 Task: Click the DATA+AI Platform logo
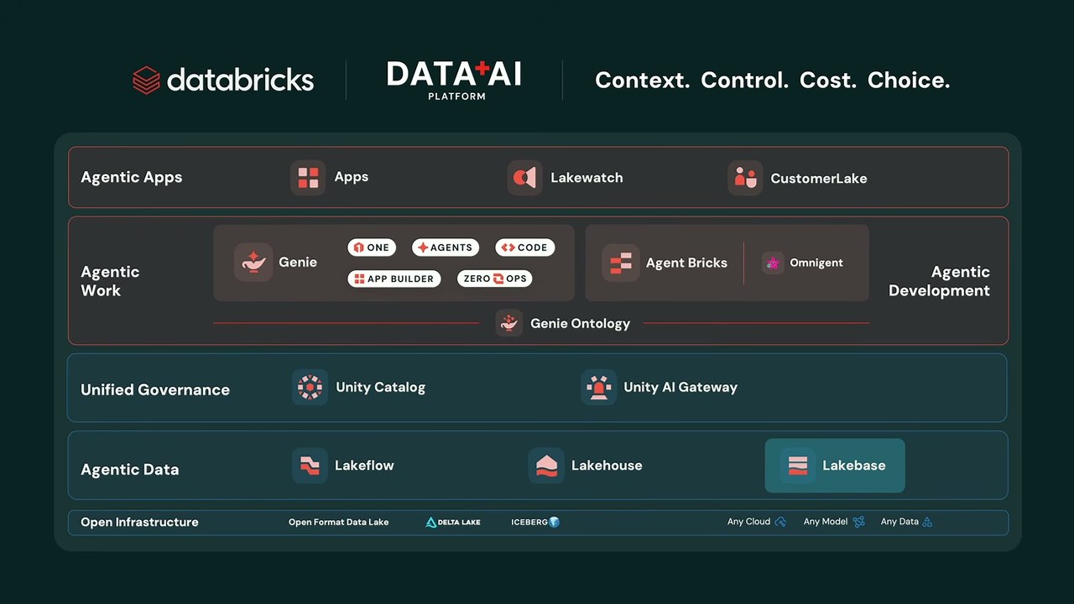coord(454,81)
